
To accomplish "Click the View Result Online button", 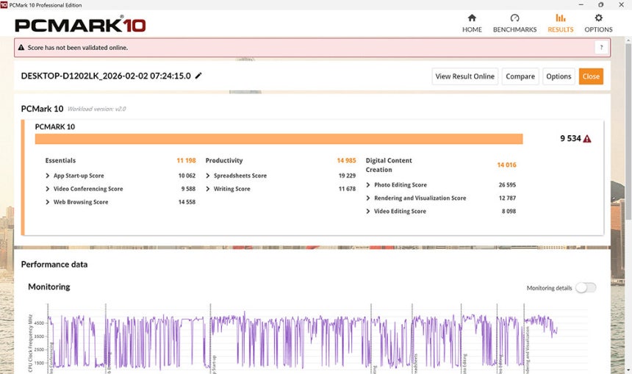I will (464, 76).
